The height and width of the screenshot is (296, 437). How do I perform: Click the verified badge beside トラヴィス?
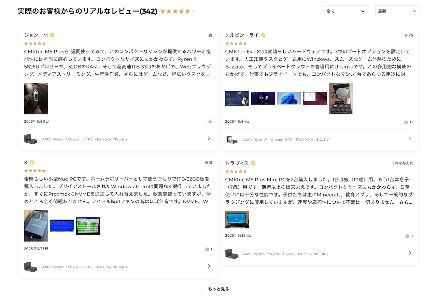[253, 163]
